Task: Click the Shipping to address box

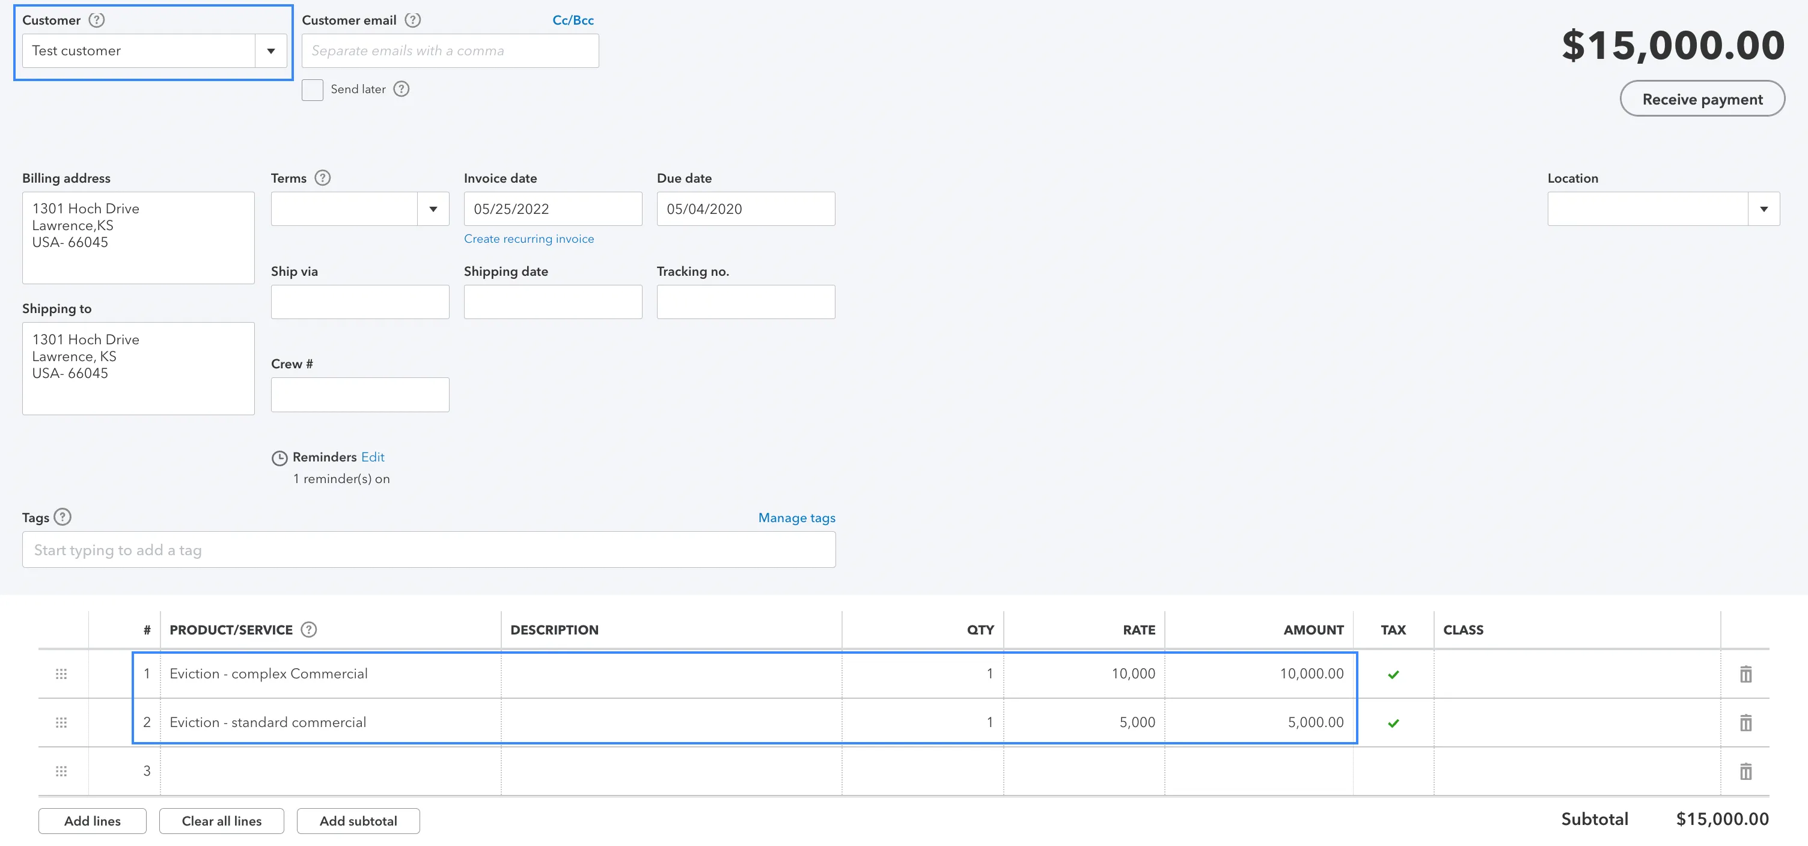Action: point(138,368)
